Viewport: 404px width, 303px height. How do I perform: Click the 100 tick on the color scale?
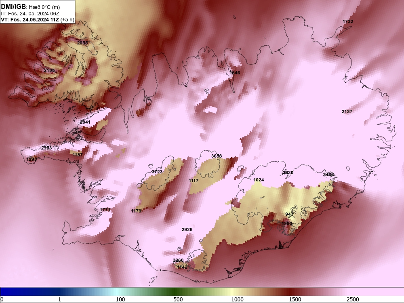(120, 299)
